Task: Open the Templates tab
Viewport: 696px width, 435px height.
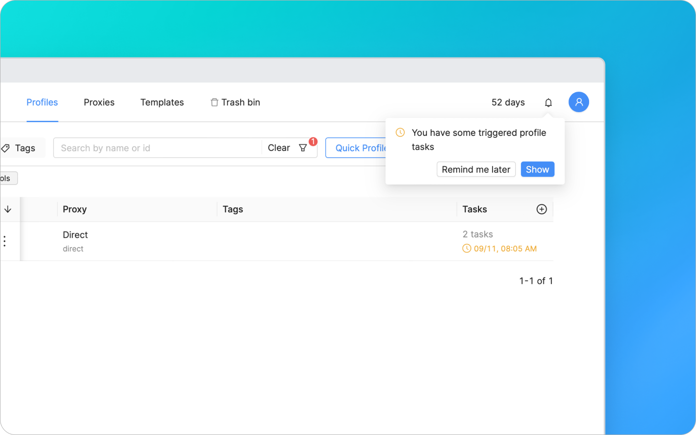Action: pyautogui.click(x=162, y=102)
